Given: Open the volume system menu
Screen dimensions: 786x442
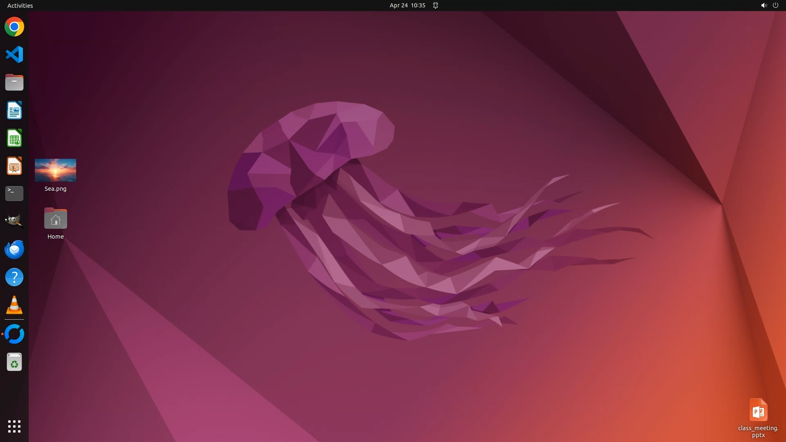Looking at the screenshot, I should coord(763,5).
